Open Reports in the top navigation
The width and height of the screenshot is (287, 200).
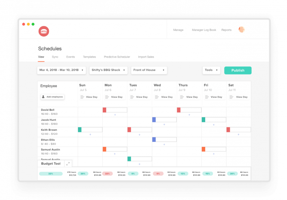(x=226, y=30)
